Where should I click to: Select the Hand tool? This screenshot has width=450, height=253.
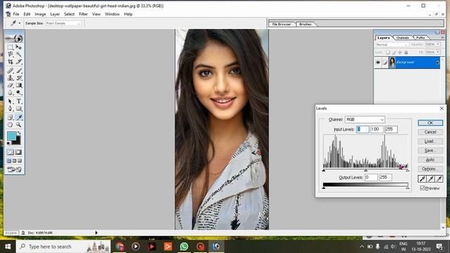pos(11,125)
